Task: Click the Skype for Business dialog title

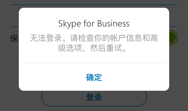Action: coord(94,23)
